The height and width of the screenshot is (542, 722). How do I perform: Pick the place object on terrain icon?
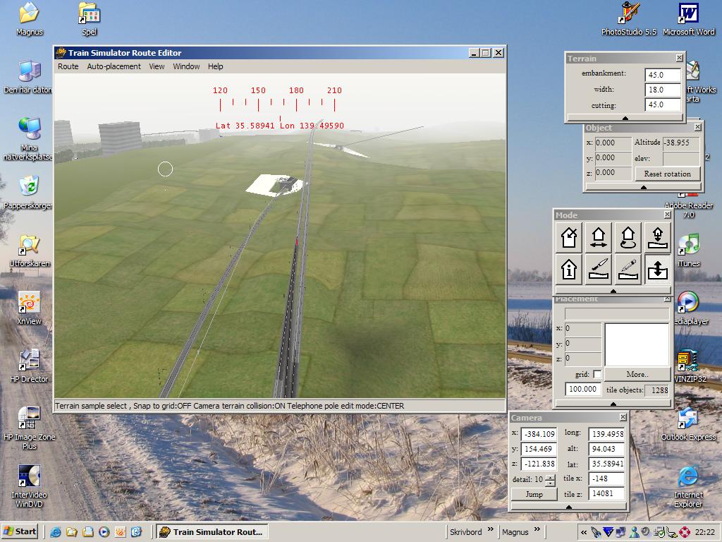point(657,238)
